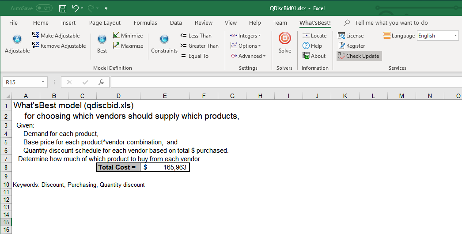The image size is (462, 234).
Task: Select column E header
Action: click(165, 96)
